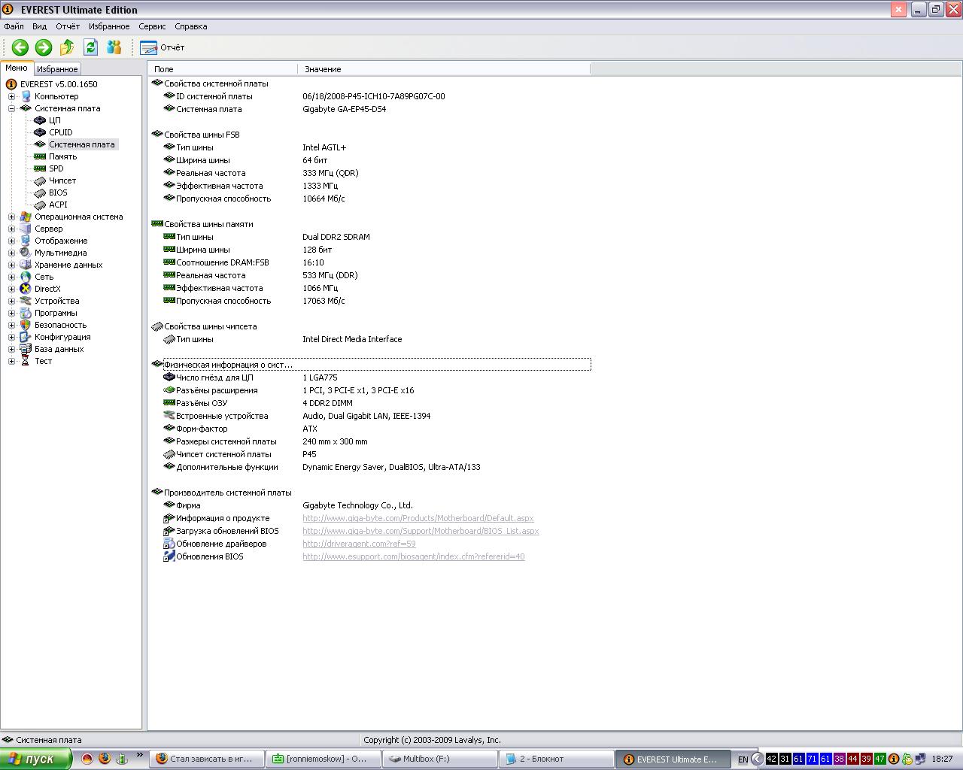Refresh the page with the toolbar icon

[91, 47]
